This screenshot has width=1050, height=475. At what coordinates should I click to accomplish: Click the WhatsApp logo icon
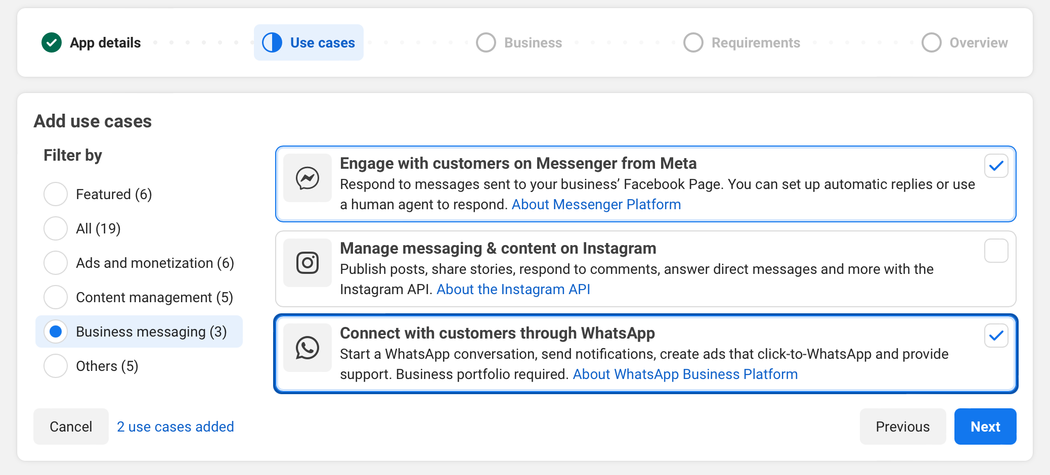(x=308, y=348)
